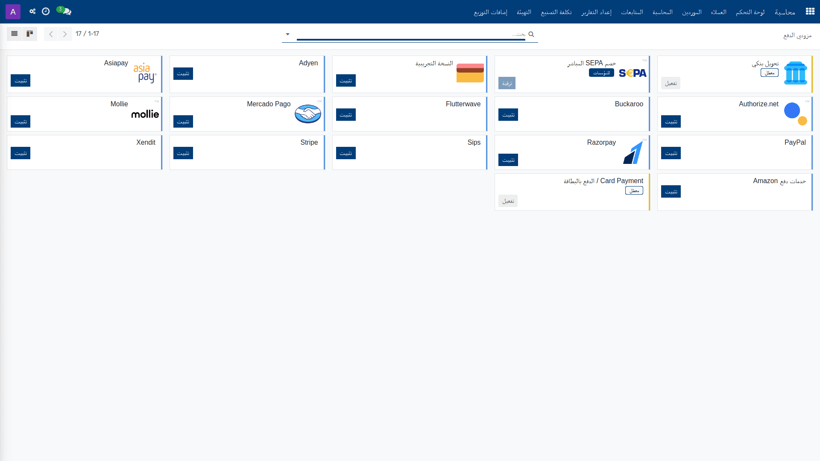820x461 pixels.
Task: Activate the bank transfer provider
Action: tap(671, 83)
